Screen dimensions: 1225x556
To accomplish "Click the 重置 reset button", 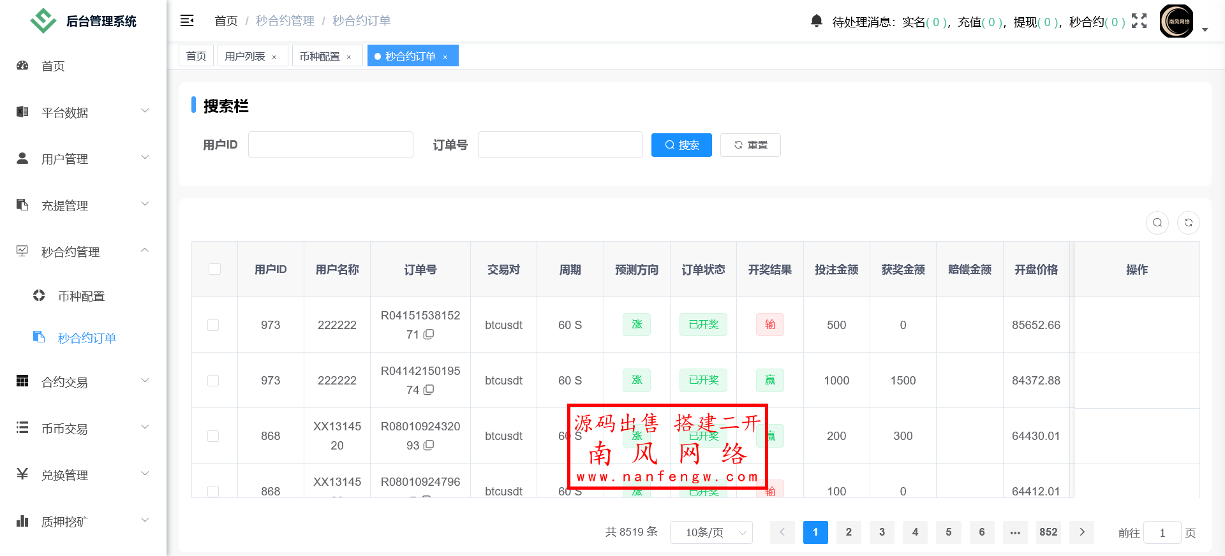I will 750,145.
